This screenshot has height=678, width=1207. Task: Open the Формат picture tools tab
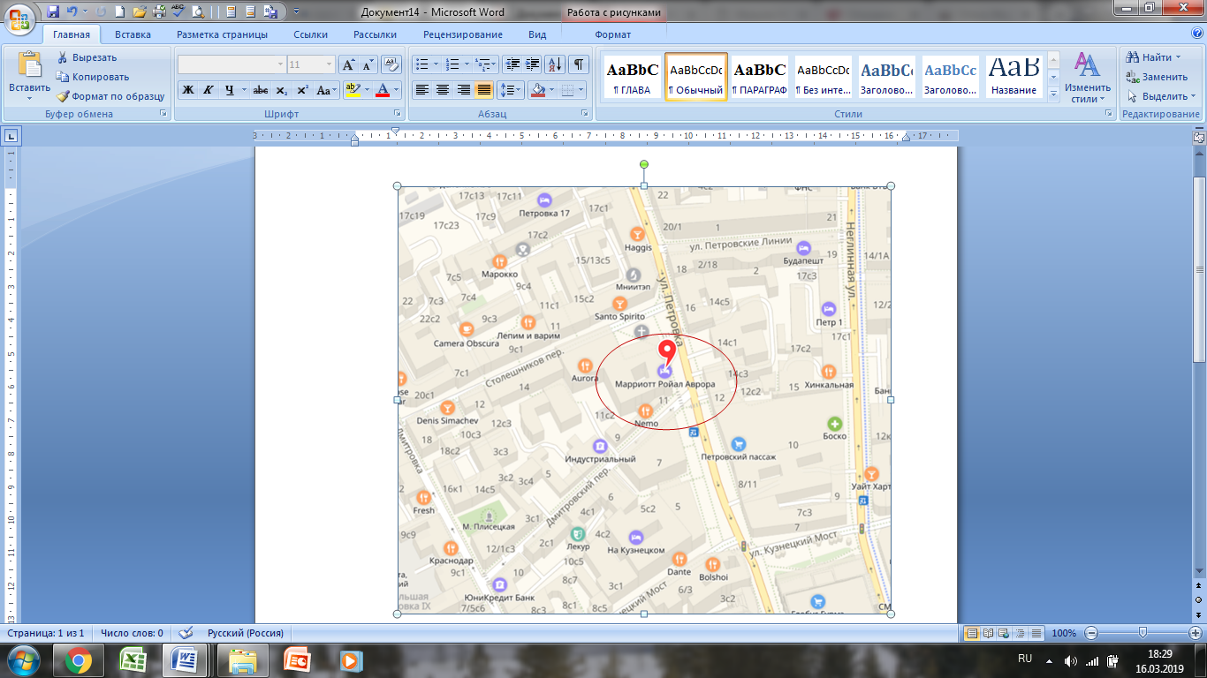[613, 34]
